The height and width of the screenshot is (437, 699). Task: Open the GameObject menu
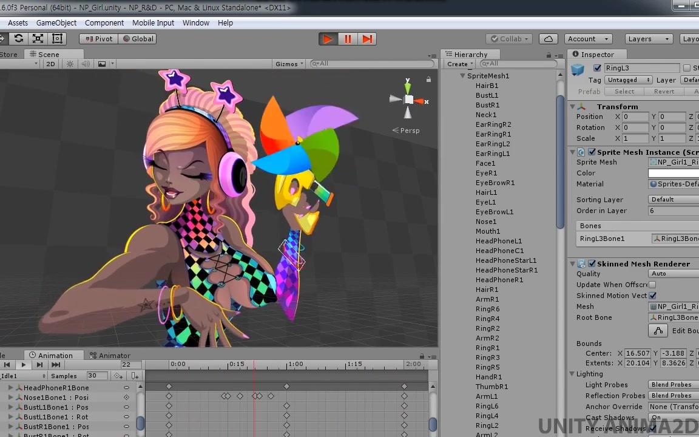(x=56, y=22)
